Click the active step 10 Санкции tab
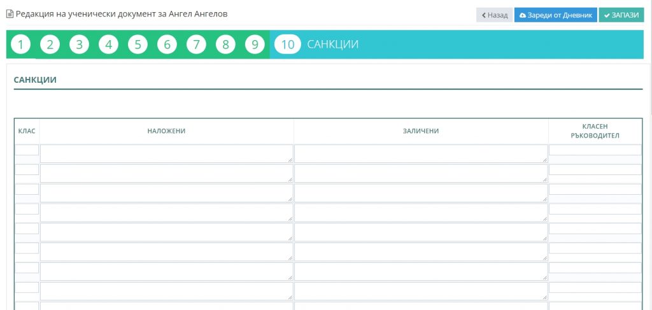The image size is (652, 310). tap(317, 45)
